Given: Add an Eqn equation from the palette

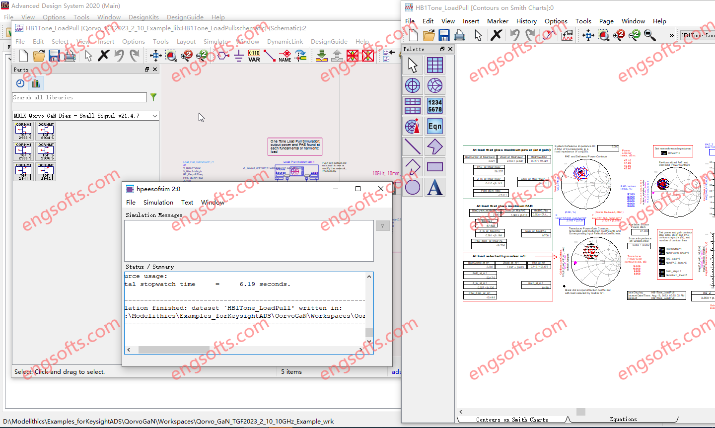Looking at the screenshot, I should [435, 126].
